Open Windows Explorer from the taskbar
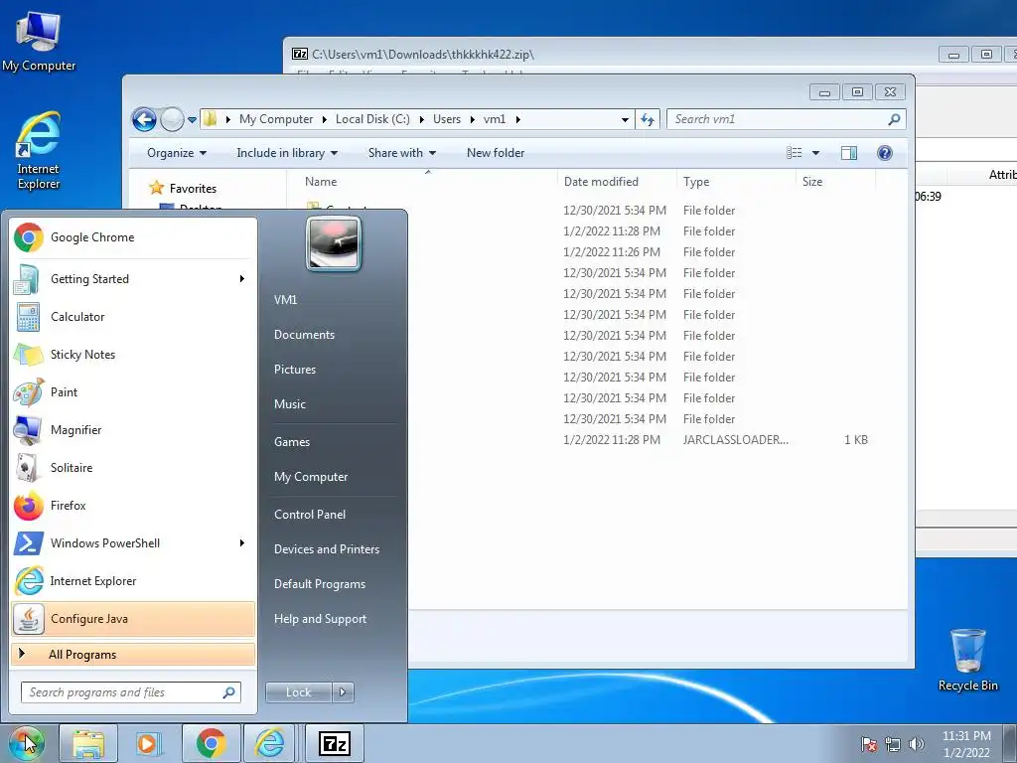This screenshot has height=763, width=1017. (x=88, y=743)
